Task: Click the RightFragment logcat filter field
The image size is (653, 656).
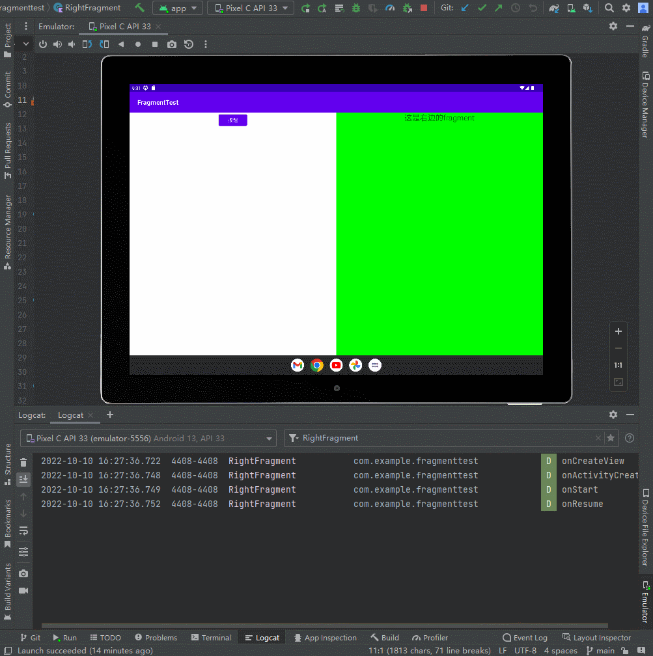Action: pyautogui.click(x=443, y=438)
